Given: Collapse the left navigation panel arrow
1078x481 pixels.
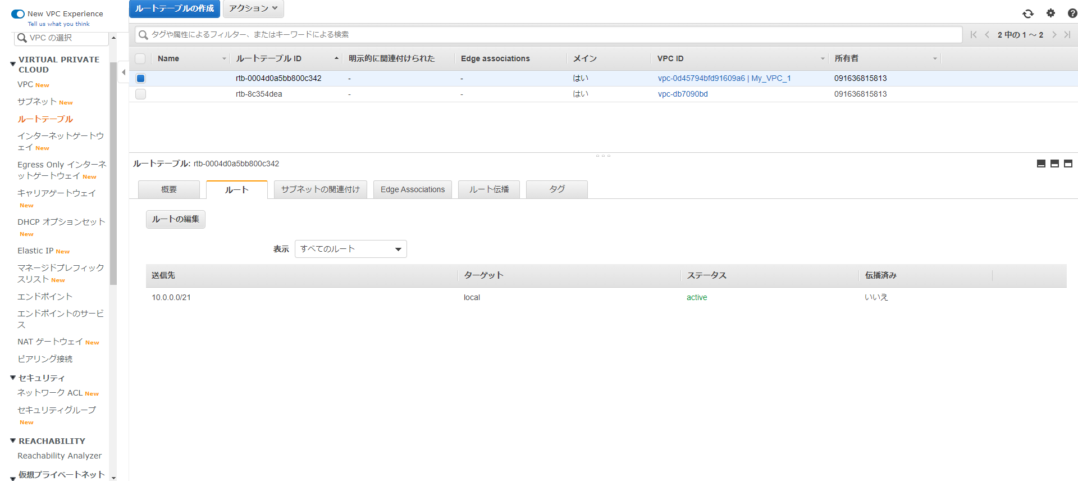Looking at the screenshot, I should point(124,72).
